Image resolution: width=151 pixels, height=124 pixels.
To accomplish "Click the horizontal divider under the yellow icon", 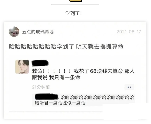I will pos(75,4).
